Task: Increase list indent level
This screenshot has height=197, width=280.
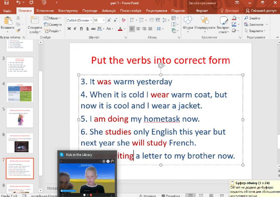Action: pos(158,20)
